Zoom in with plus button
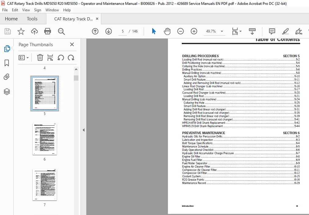 tap(194, 31)
